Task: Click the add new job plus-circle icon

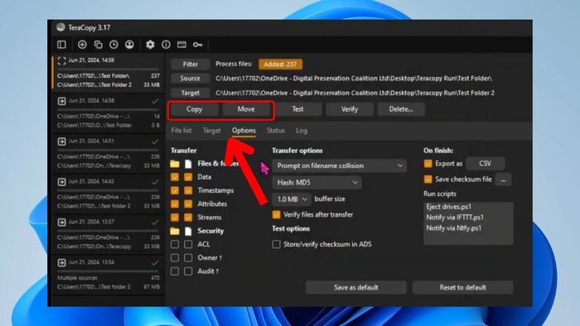Action: pyautogui.click(x=82, y=45)
